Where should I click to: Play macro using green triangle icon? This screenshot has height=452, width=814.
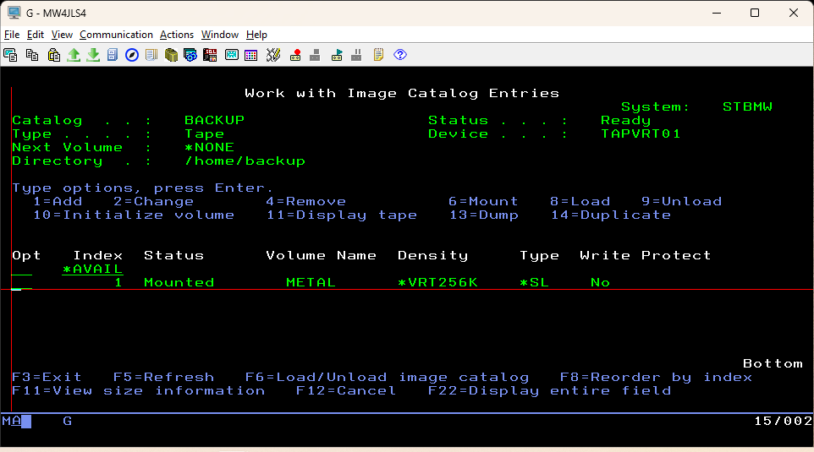click(337, 55)
